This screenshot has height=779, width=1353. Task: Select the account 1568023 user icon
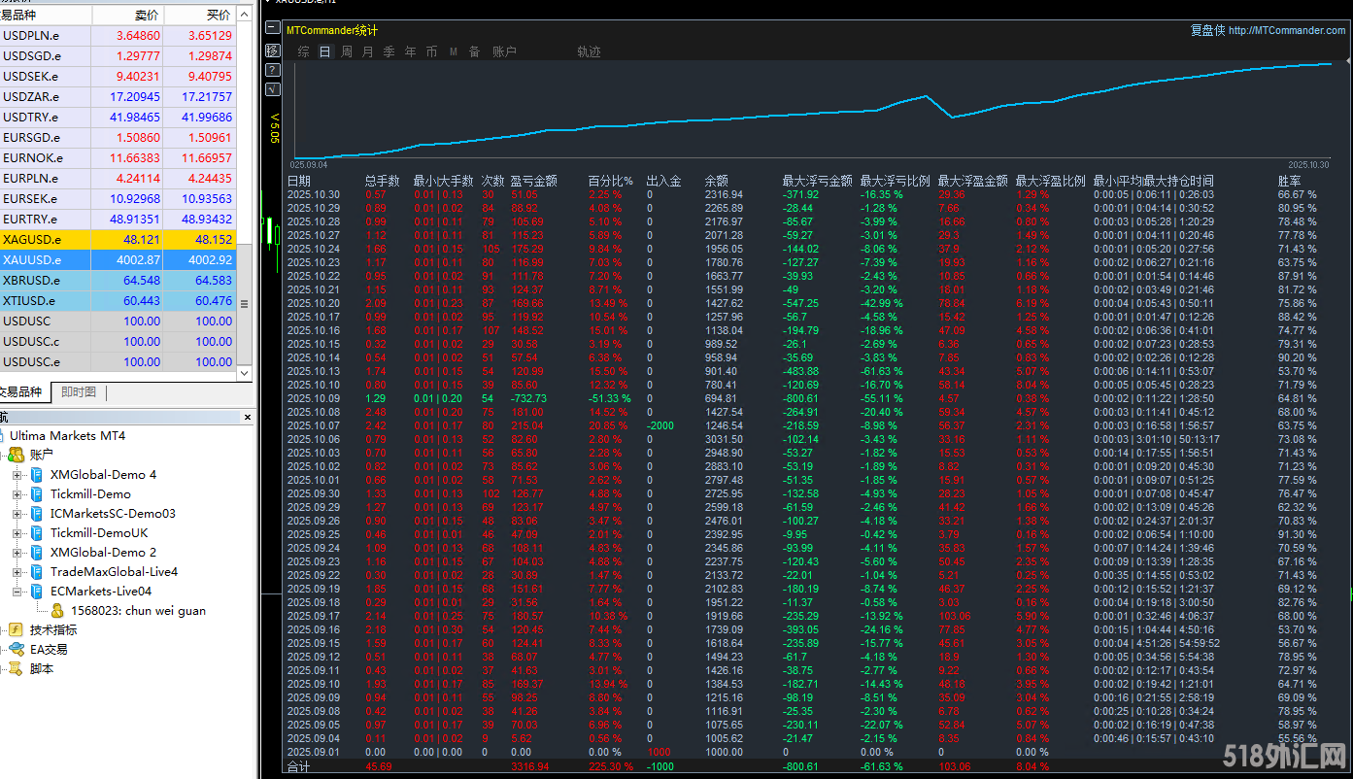pos(57,610)
